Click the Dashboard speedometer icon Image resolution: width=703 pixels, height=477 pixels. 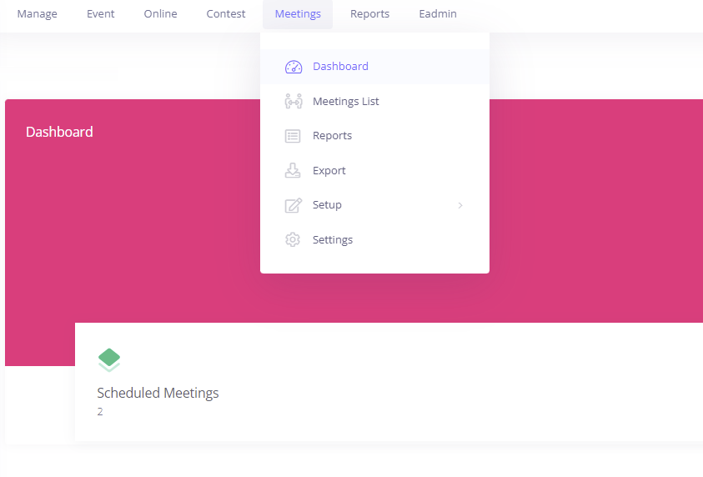(x=294, y=67)
